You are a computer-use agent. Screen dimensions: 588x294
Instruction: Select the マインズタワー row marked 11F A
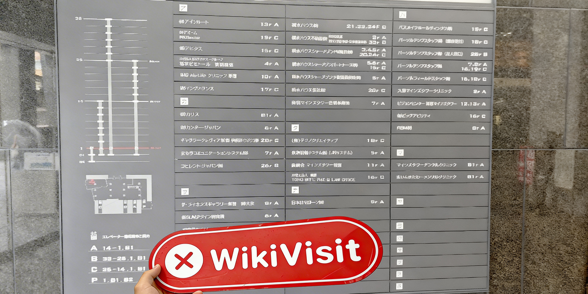click(x=338, y=165)
